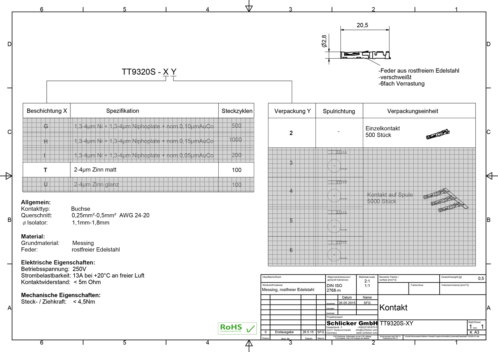The height and width of the screenshot is (352, 498).
Task: Click the 'Material:' section heading
Action: tap(33, 236)
